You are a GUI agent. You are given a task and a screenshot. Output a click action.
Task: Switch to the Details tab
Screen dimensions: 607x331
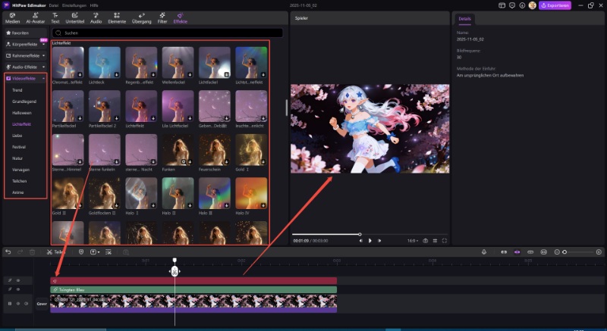click(464, 18)
